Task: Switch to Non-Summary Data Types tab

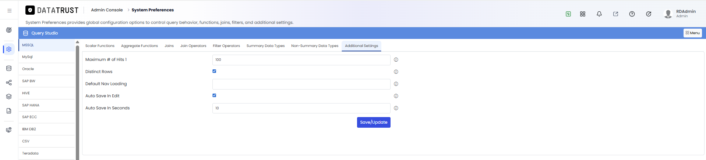Action: pos(315,46)
